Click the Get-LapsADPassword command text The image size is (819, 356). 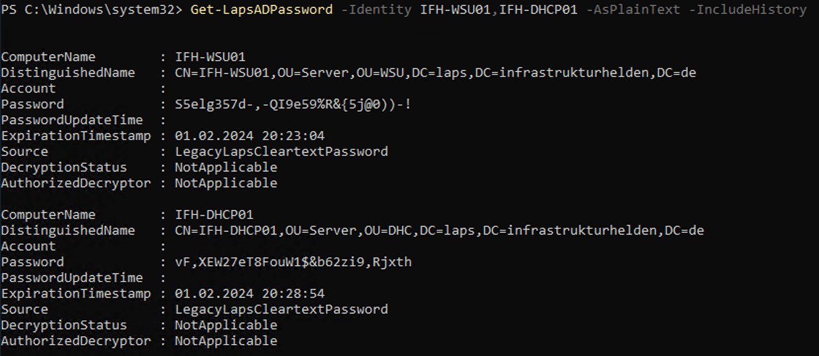(x=261, y=9)
